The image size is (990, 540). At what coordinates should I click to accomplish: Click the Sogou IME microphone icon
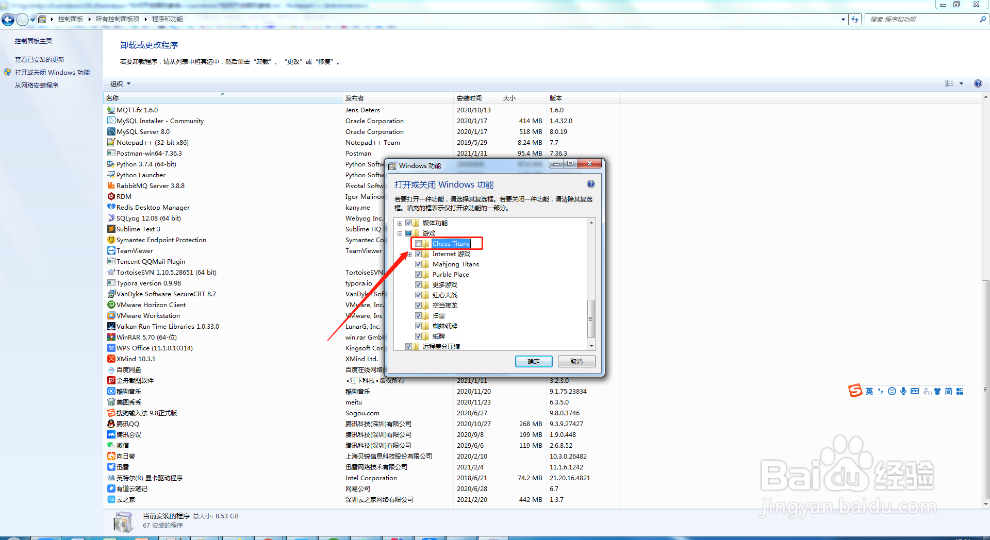pyautogui.click(x=903, y=392)
